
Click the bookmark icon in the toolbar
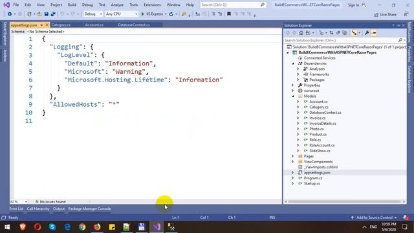click(x=229, y=14)
